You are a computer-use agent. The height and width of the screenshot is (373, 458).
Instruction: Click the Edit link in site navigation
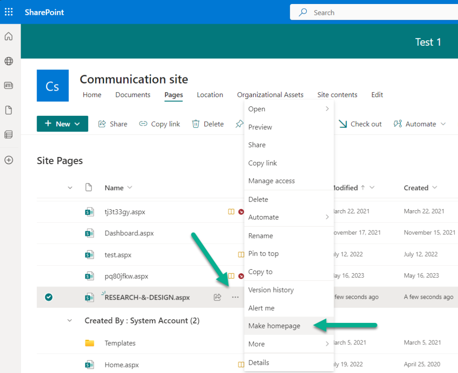[377, 95]
